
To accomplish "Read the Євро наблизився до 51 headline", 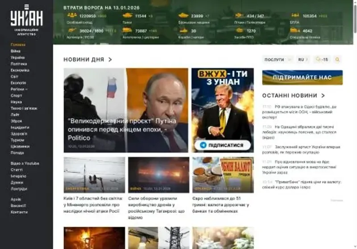I will click(x=220, y=205).
